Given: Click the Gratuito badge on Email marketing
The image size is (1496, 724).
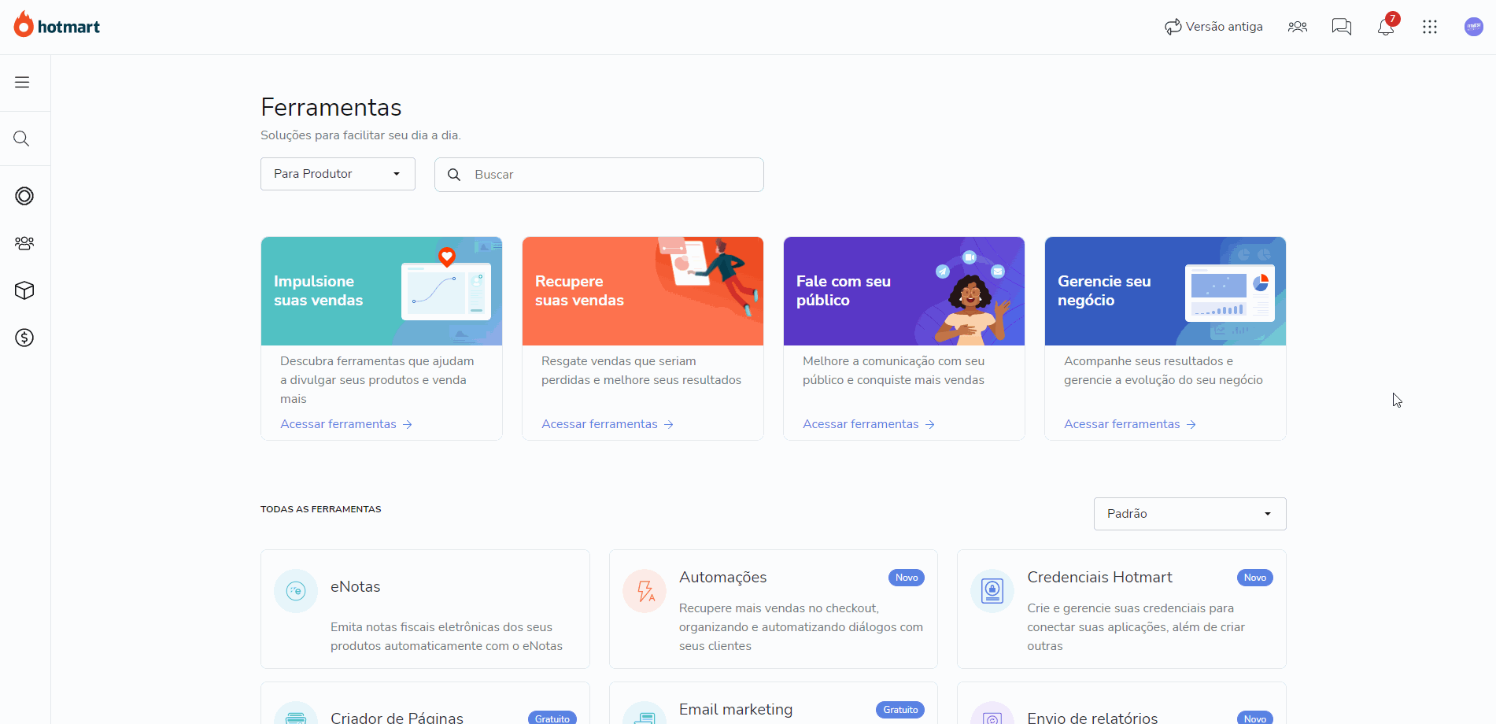Looking at the screenshot, I should [900, 710].
